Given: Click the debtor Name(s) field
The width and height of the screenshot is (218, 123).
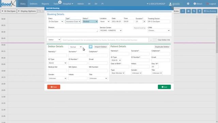Looking at the screenshot, I should coord(58,55).
